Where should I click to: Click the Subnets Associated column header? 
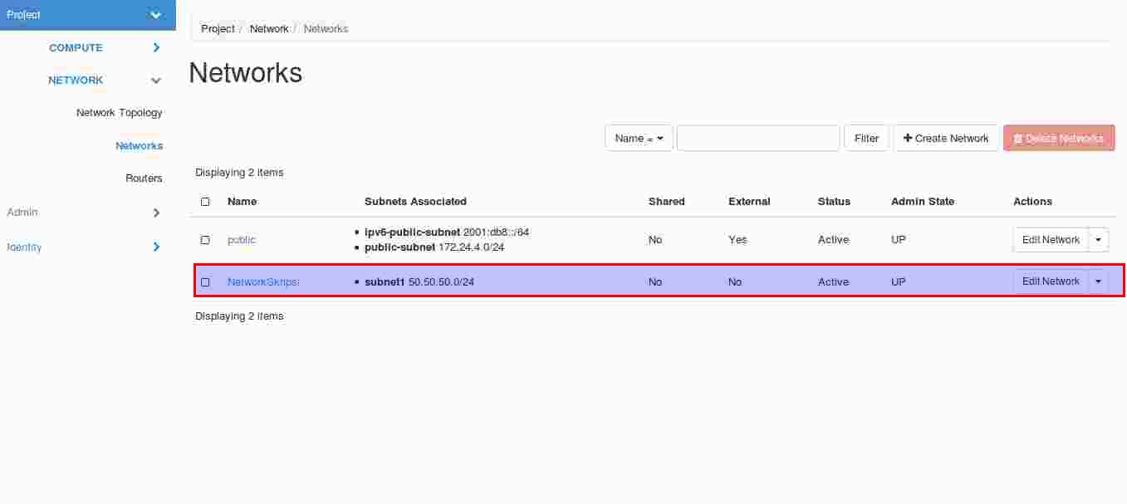415,202
